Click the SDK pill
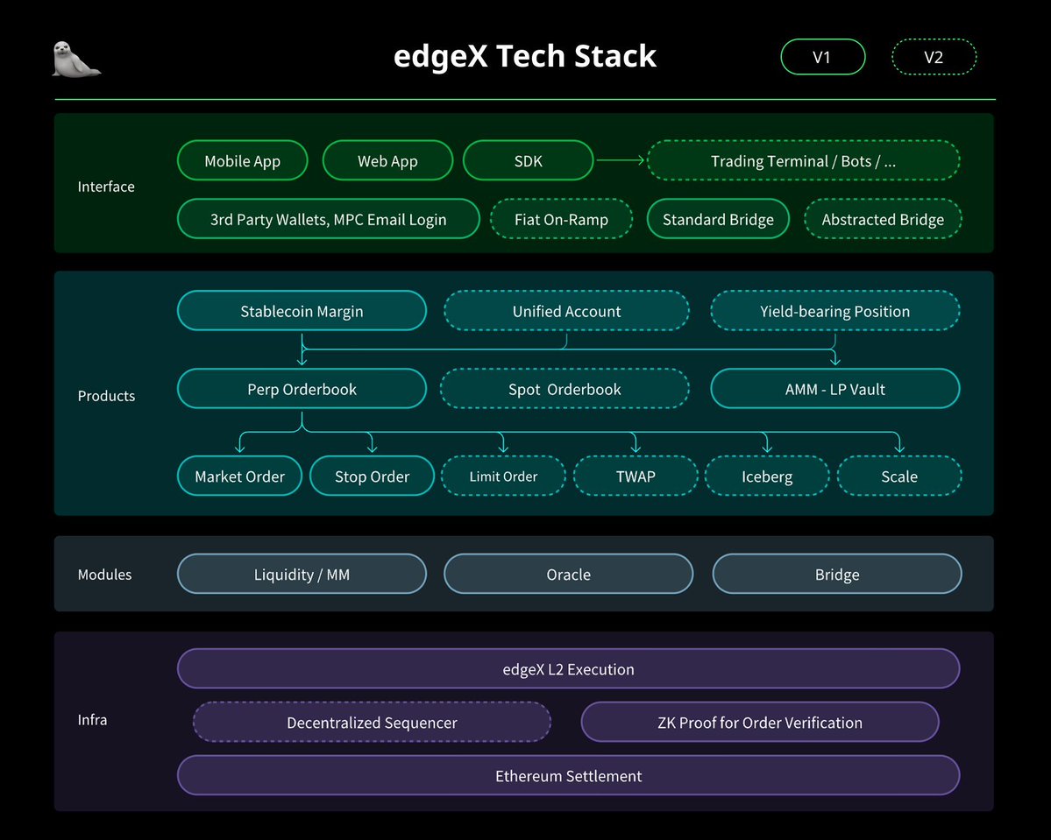The width and height of the screenshot is (1051, 840). click(529, 161)
